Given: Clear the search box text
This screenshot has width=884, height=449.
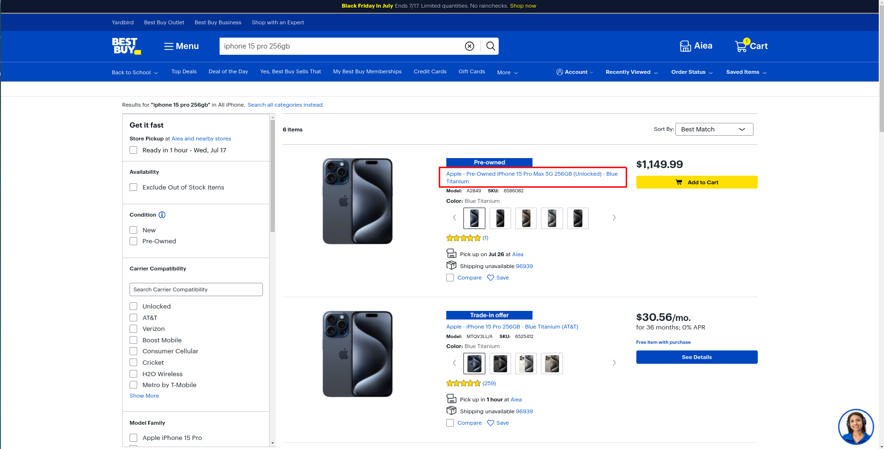Looking at the screenshot, I should [469, 46].
